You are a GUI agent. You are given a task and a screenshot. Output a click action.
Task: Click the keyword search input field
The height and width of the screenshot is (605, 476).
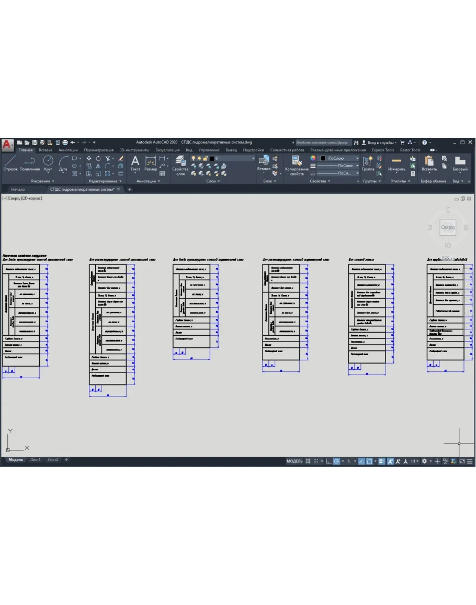pos(322,142)
